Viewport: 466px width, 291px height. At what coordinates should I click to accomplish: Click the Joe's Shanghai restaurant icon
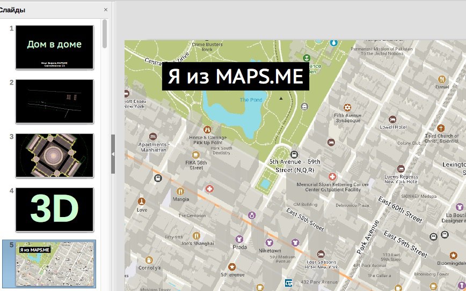pyautogui.click(x=196, y=236)
